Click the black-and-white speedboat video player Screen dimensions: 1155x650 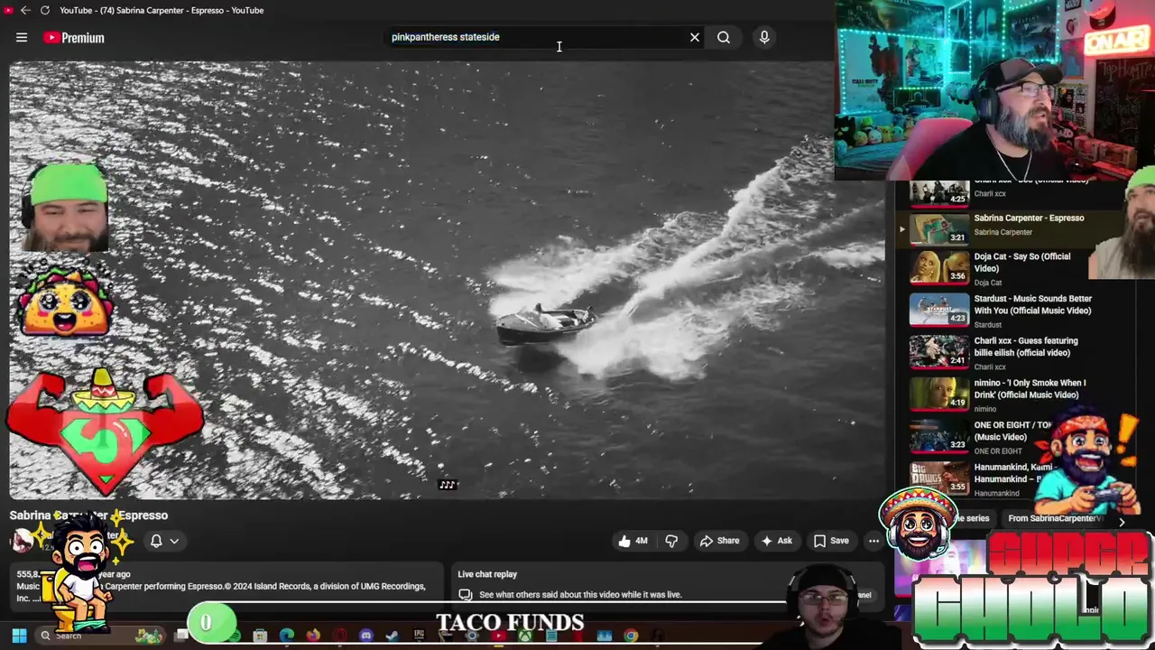448,280
